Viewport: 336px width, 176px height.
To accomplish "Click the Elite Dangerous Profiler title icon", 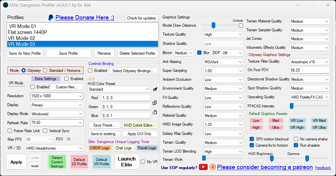I will (x=5, y=5).
